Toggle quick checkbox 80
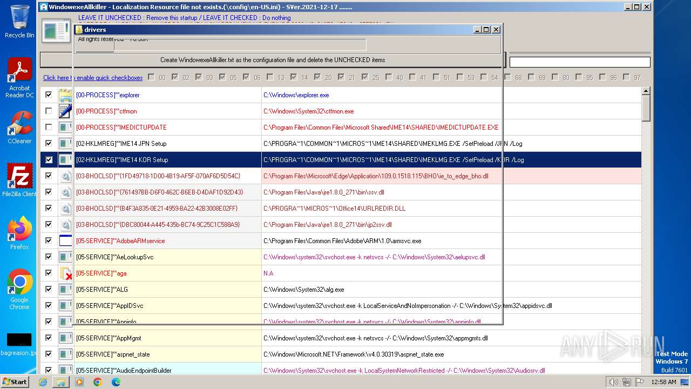The image size is (691, 389). pyautogui.click(x=555, y=77)
